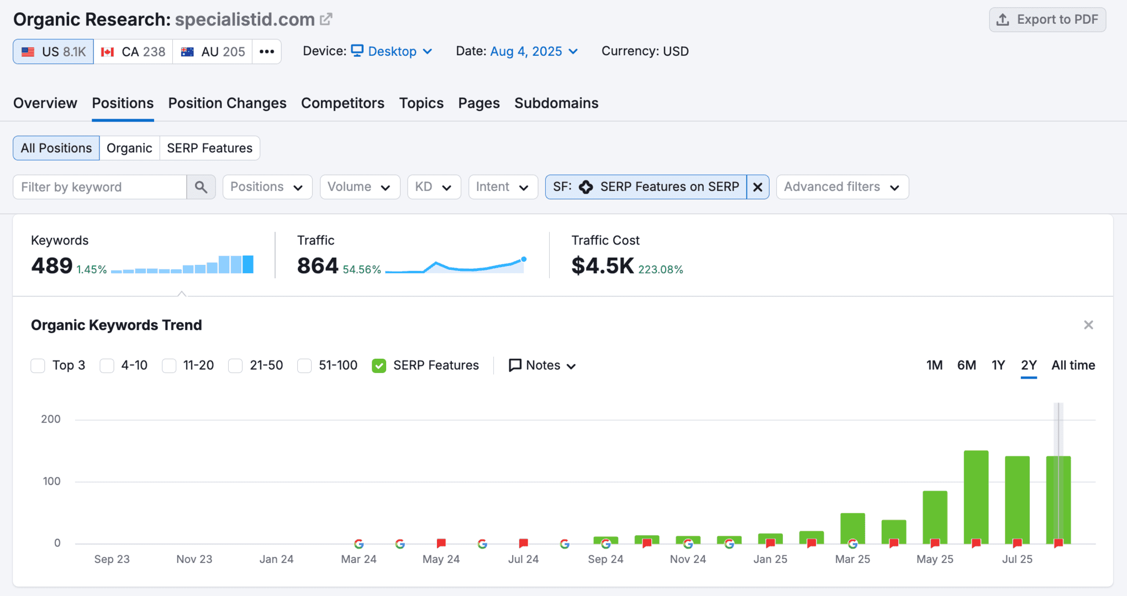This screenshot has height=596, width=1127.
Task: Toggle the 51-100 positions checkbox
Action: (304, 366)
